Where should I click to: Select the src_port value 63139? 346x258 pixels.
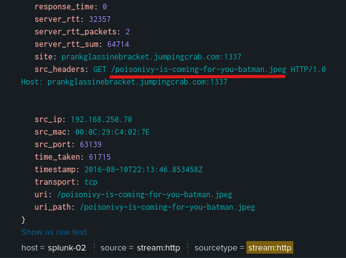click(x=91, y=145)
